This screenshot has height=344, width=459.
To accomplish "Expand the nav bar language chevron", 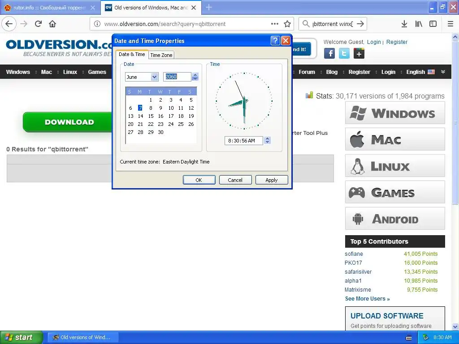I will coord(443,72).
